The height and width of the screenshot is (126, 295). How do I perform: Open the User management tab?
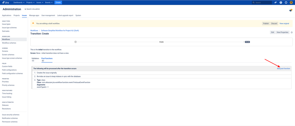coord(48,15)
